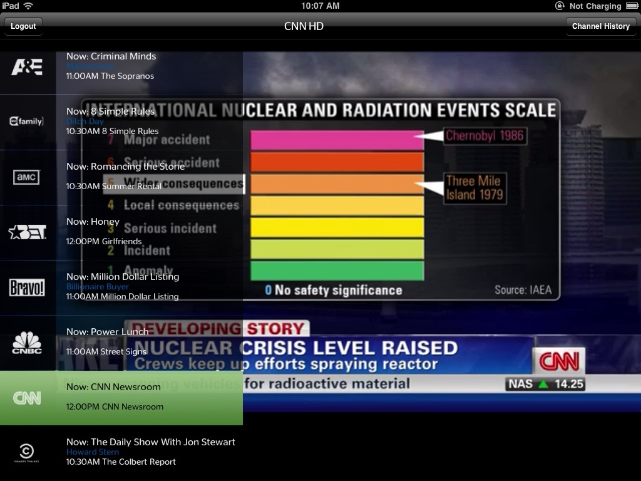This screenshot has width=641, height=481.
Task: Select The Daily Show With Jon Stewart
Action: tap(151, 442)
